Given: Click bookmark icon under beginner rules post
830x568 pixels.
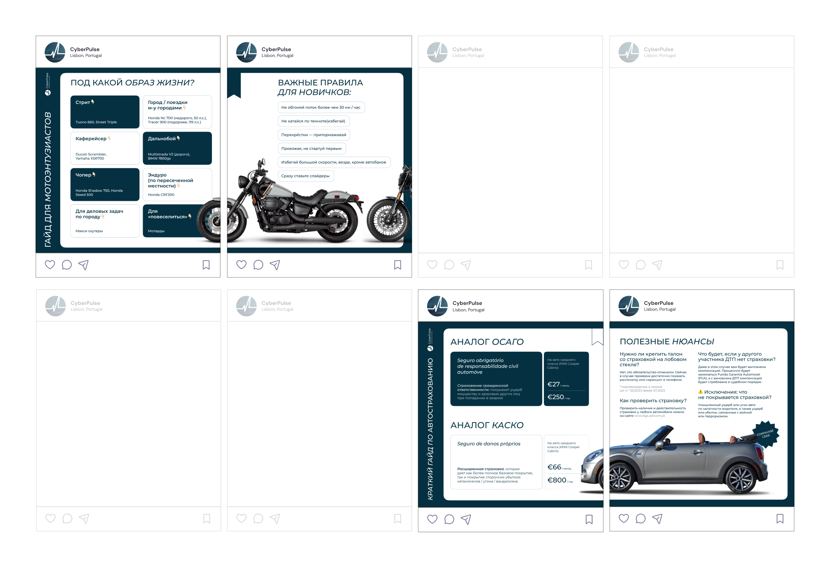Looking at the screenshot, I should 398,265.
